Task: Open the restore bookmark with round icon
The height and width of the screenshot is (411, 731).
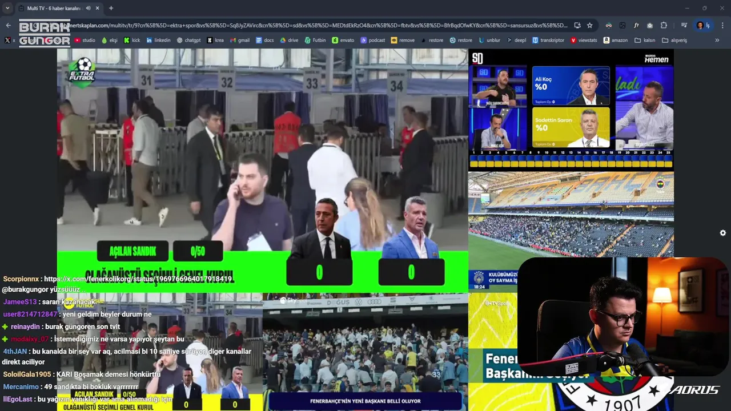Action: click(461, 41)
